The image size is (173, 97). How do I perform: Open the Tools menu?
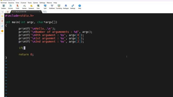tap(29, 3)
